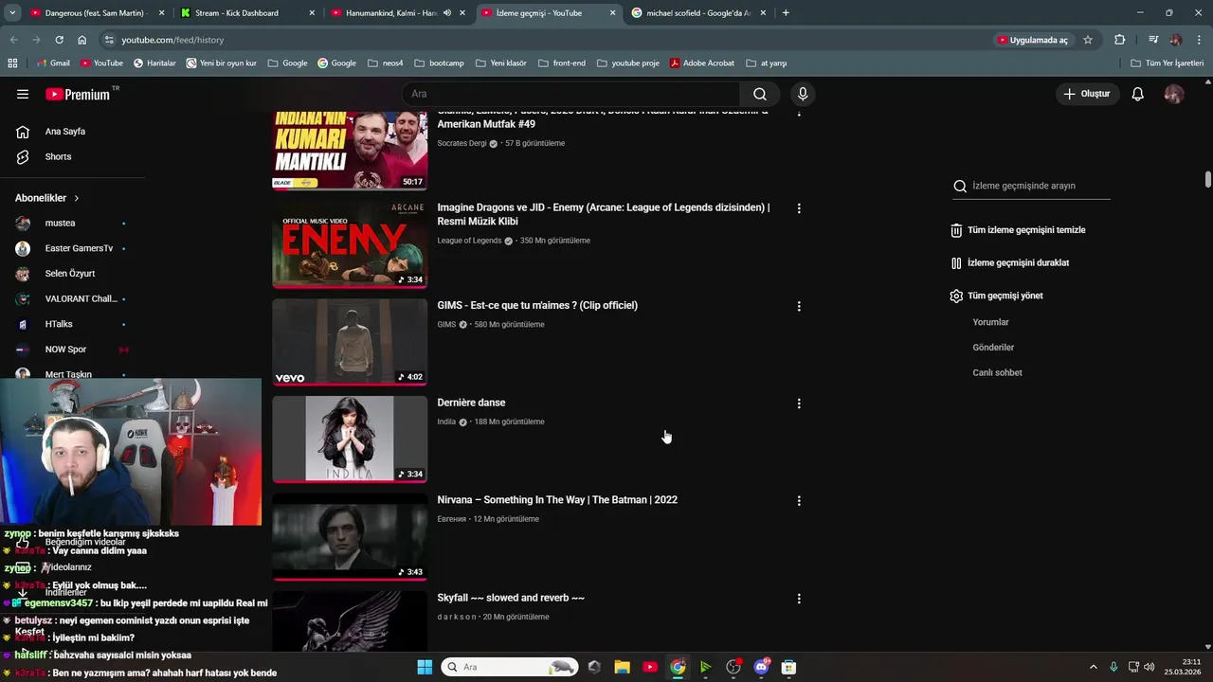Open Chrome three-dot menu
The height and width of the screenshot is (682, 1213).
tap(1199, 40)
